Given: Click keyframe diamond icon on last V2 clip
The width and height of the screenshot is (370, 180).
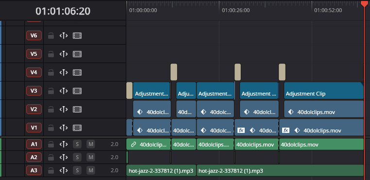Looking at the screenshot, I should [x=291, y=112].
